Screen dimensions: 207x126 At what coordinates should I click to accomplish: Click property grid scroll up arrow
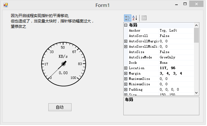point(196,25)
